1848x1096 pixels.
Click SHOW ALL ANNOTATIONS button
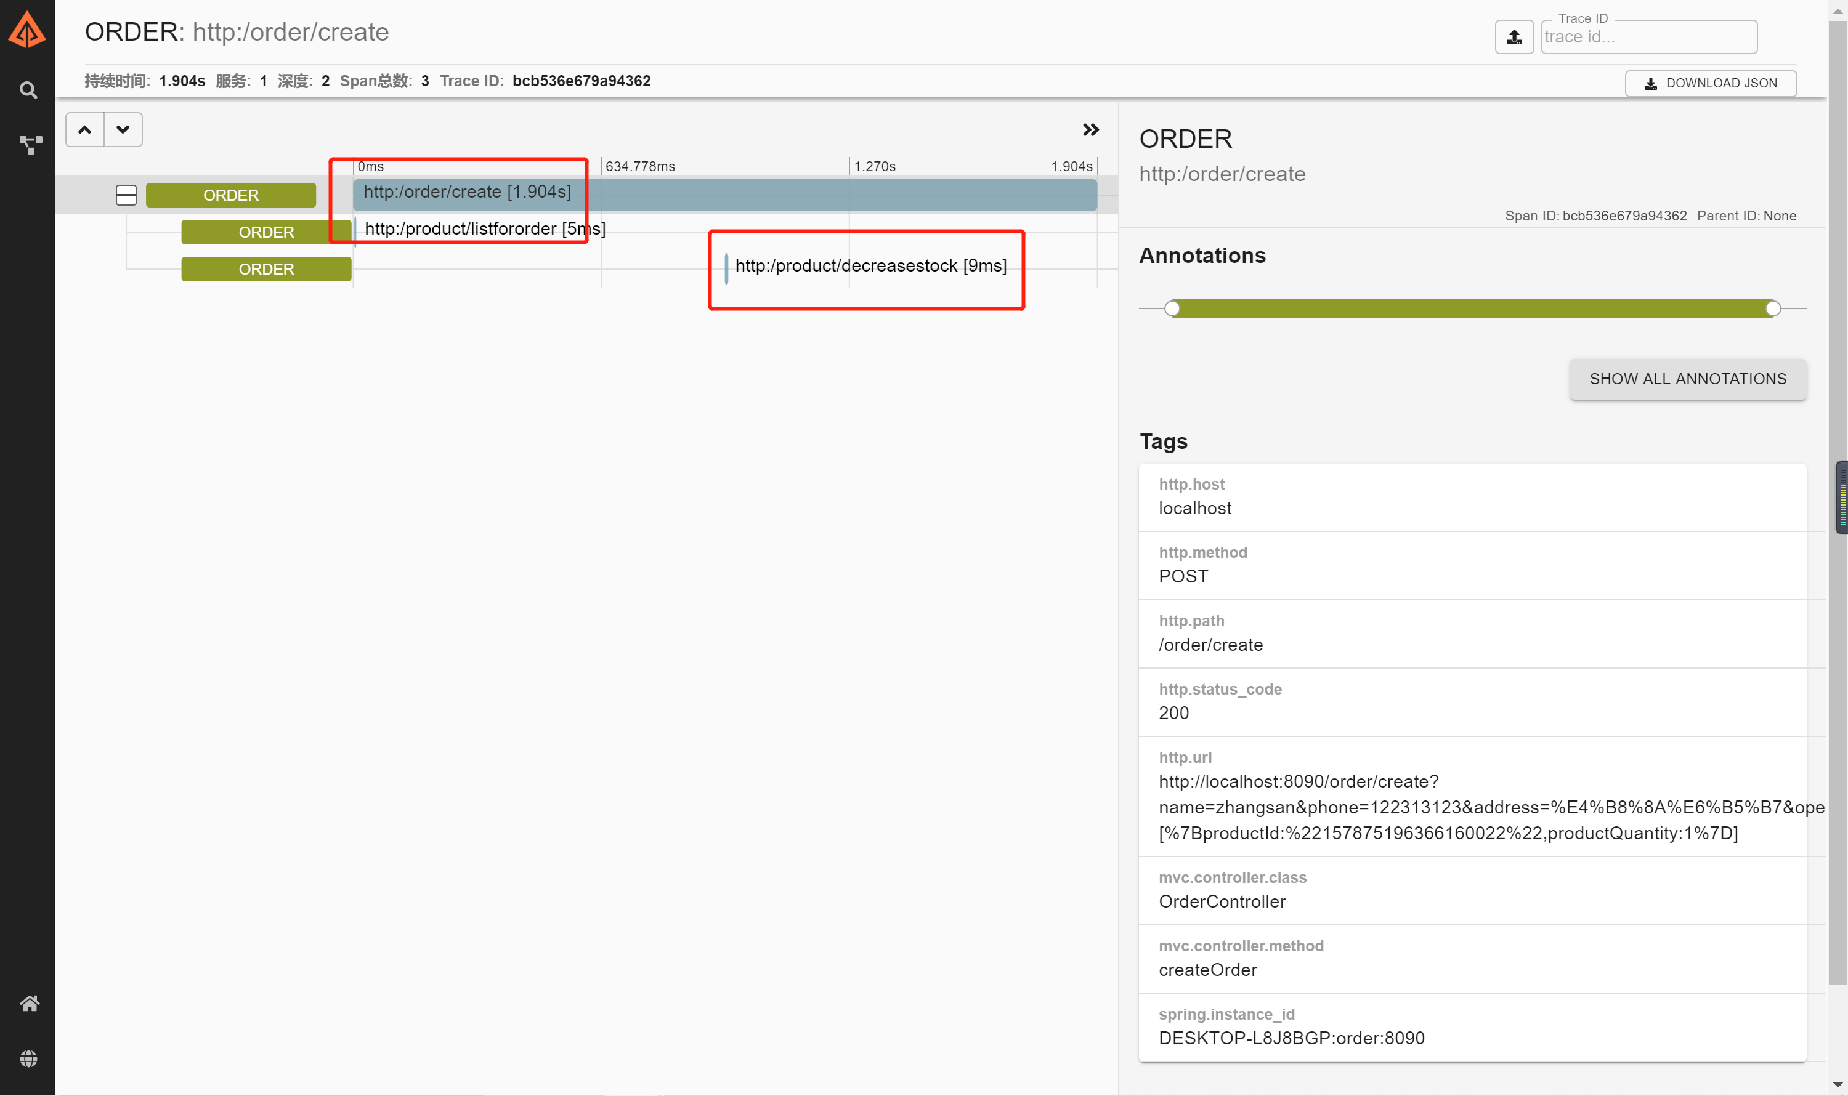(x=1687, y=379)
